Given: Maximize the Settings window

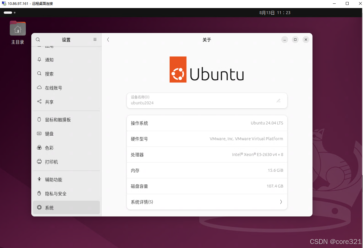Looking at the screenshot, I should 295,40.
